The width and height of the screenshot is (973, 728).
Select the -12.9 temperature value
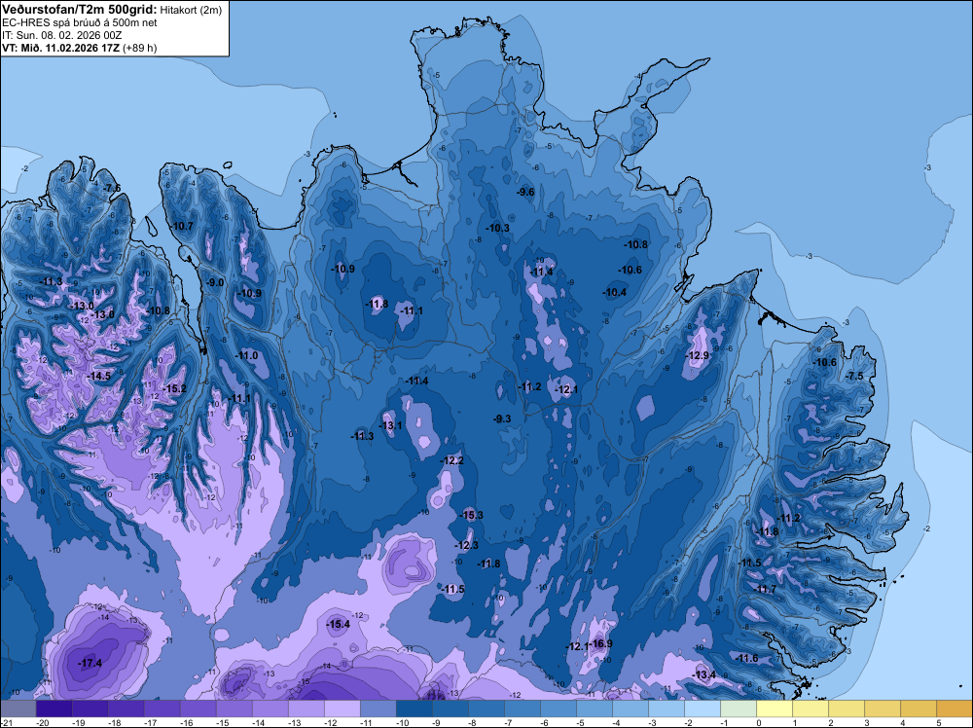point(698,355)
